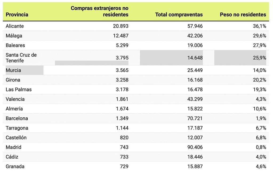
Task: Click the Compras extranjeros no residentes header
Action: pyautogui.click(x=100, y=11)
